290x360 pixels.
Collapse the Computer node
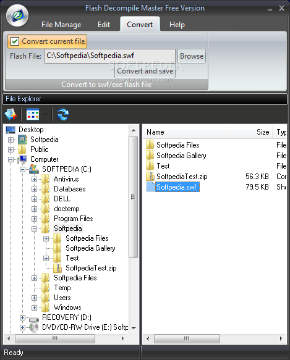point(11,159)
